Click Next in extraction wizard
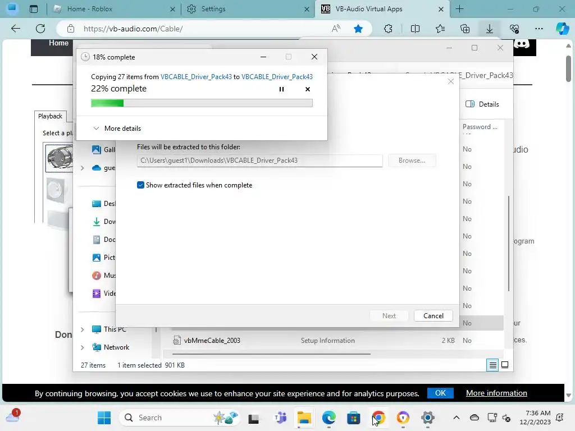 [x=389, y=316]
